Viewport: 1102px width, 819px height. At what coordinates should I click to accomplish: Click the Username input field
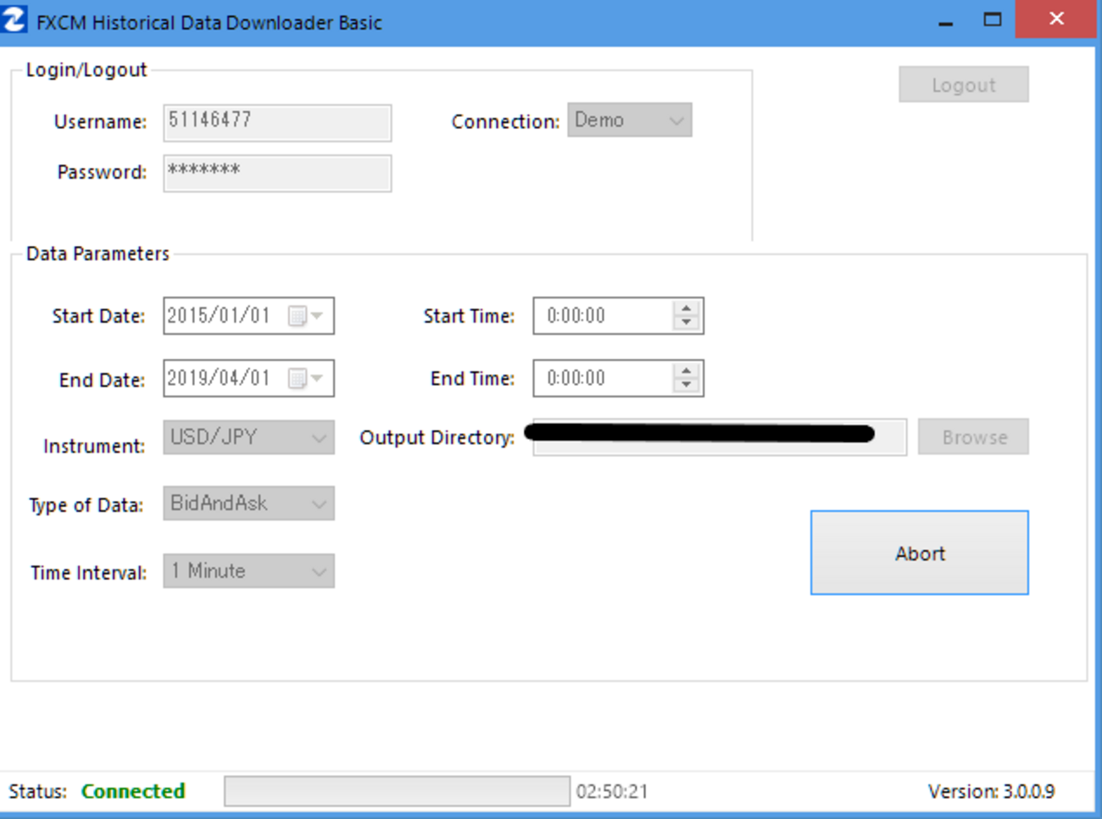pyautogui.click(x=277, y=123)
